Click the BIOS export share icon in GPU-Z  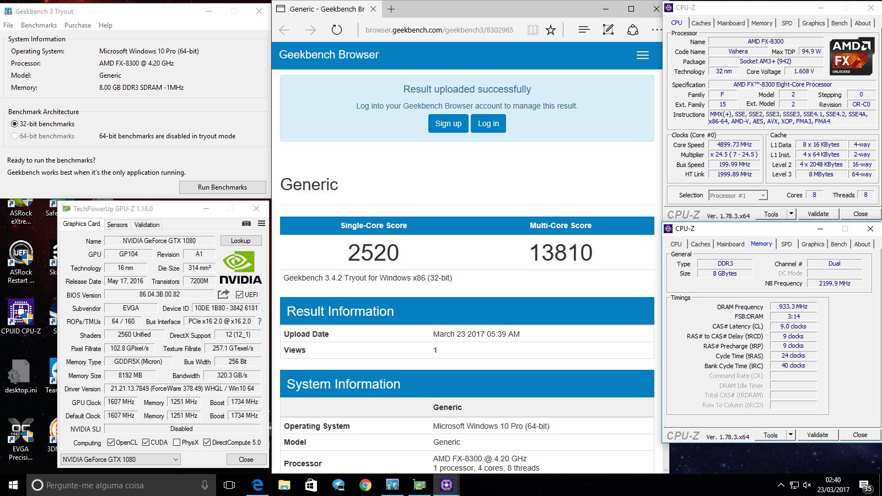[223, 294]
